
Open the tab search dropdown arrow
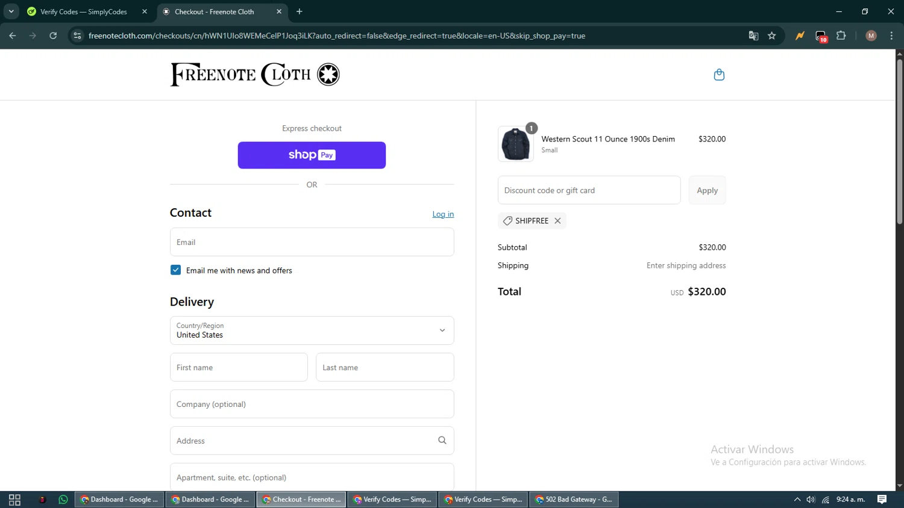coord(11,11)
